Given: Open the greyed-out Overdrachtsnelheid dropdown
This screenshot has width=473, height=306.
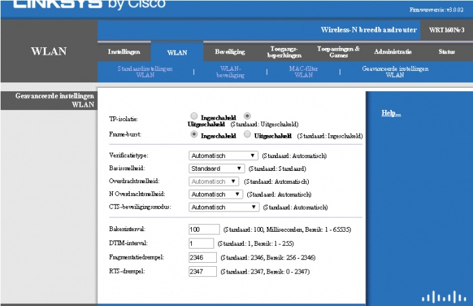Looking at the screenshot, I should click(x=214, y=182).
